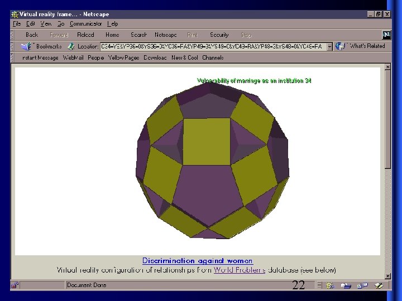
Task: Click the Bookmarks label
Action: (x=49, y=46)
